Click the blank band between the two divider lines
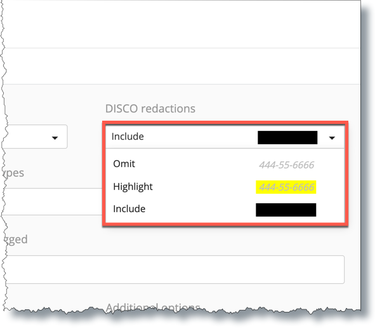This screenshot has width=375, height=329. 181,66
